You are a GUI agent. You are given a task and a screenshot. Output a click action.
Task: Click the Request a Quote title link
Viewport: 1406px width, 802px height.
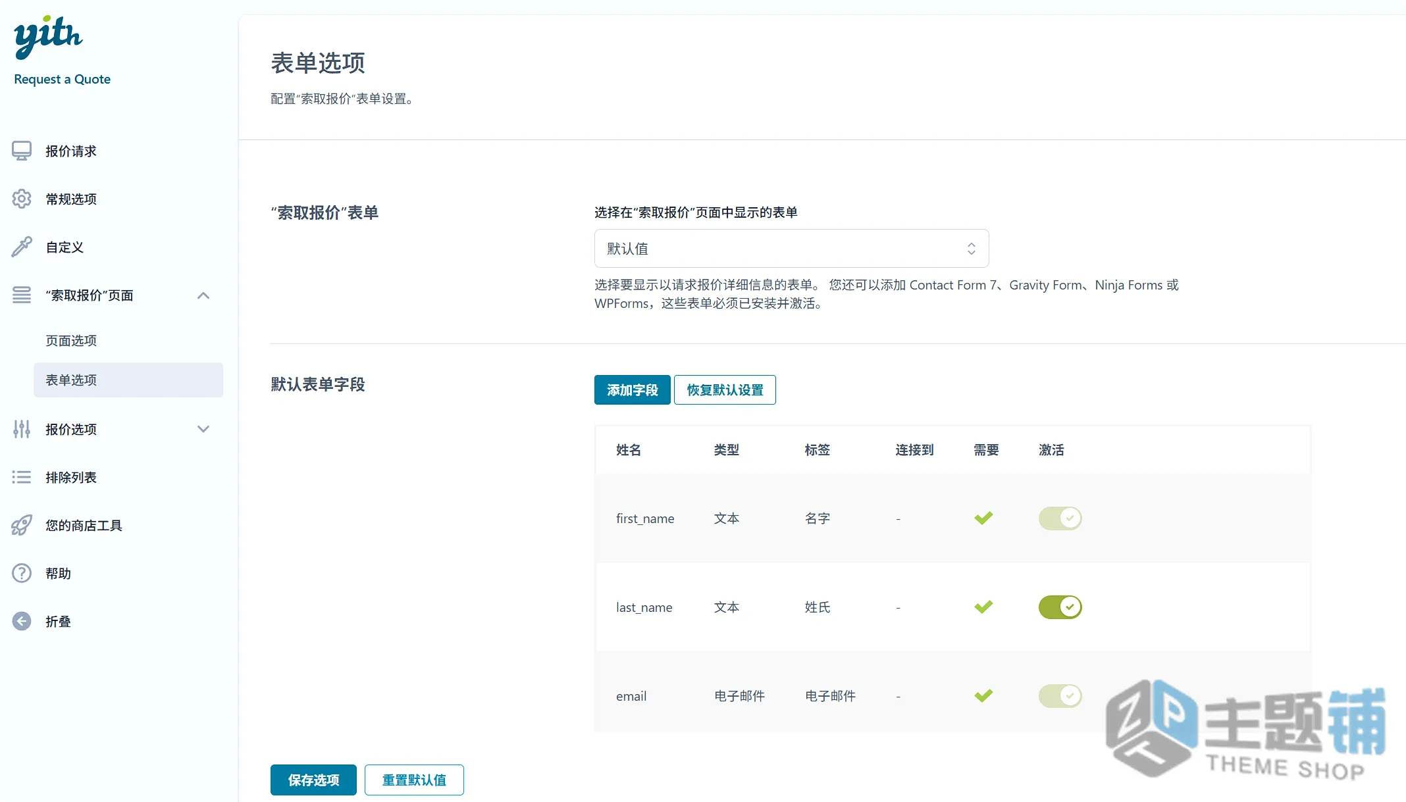62,79
